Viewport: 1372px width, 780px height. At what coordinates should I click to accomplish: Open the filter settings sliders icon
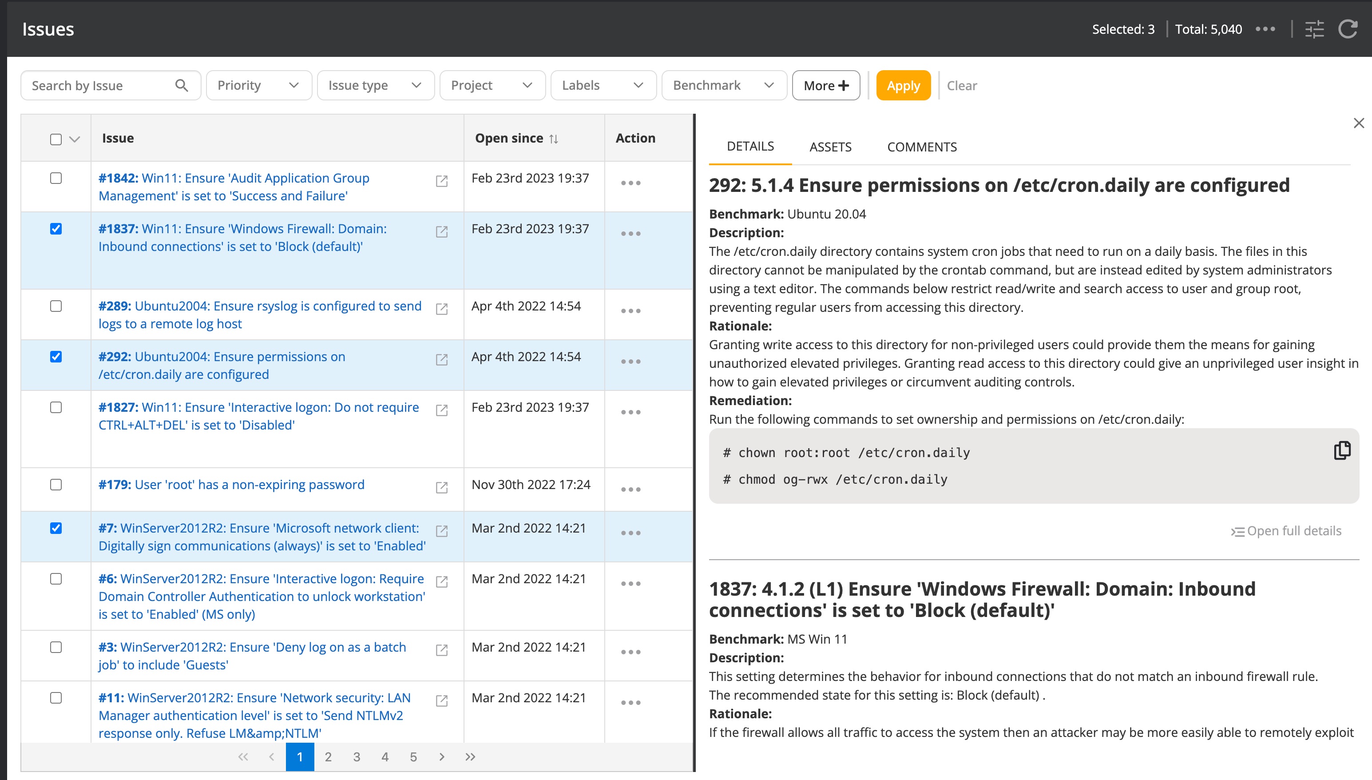tap(1314, 29)
